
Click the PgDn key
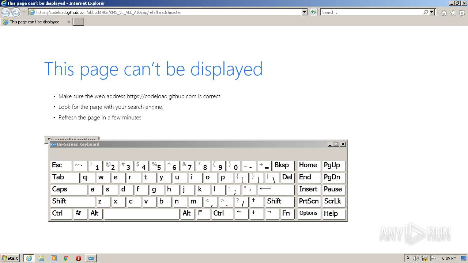334,178
